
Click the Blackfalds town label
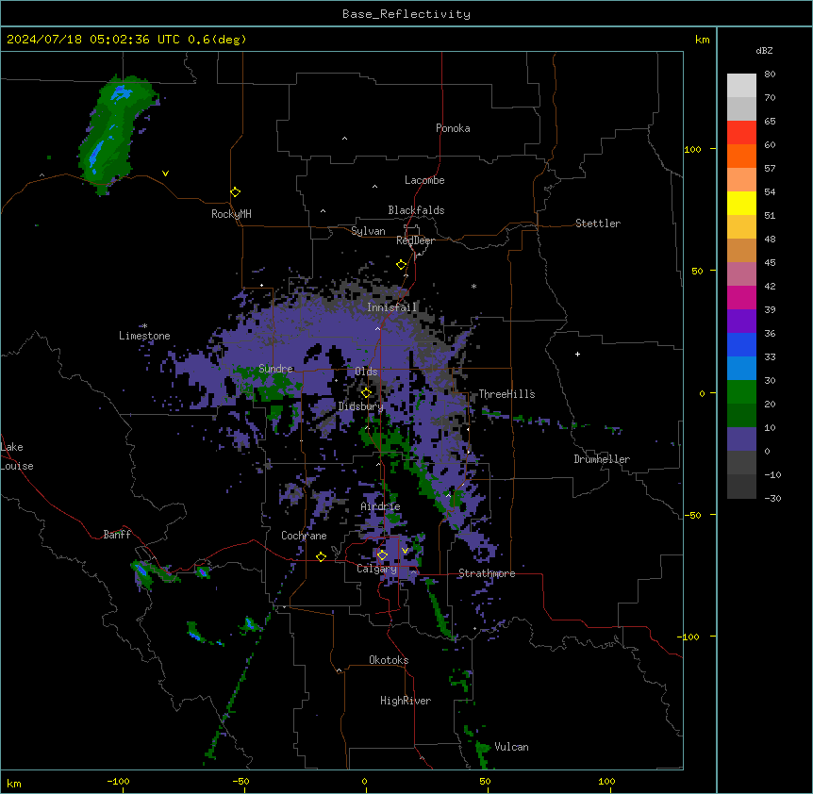[x=416, y=210]
